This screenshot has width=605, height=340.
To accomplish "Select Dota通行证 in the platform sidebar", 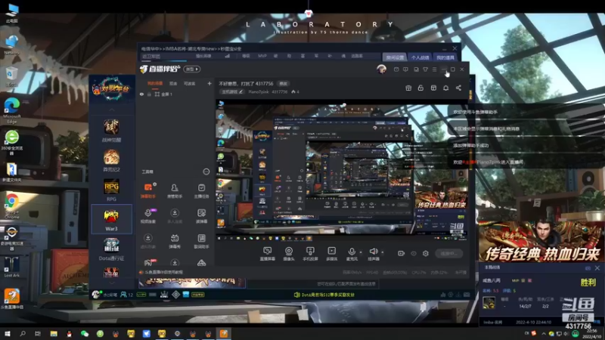I will pyautogui.click(x=111, y=249).
